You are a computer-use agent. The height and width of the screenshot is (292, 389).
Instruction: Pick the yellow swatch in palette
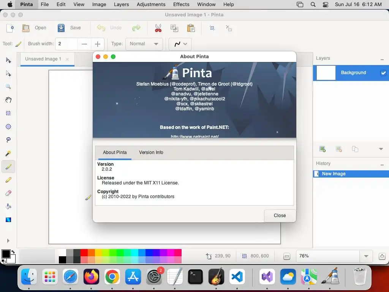(98, 252)
